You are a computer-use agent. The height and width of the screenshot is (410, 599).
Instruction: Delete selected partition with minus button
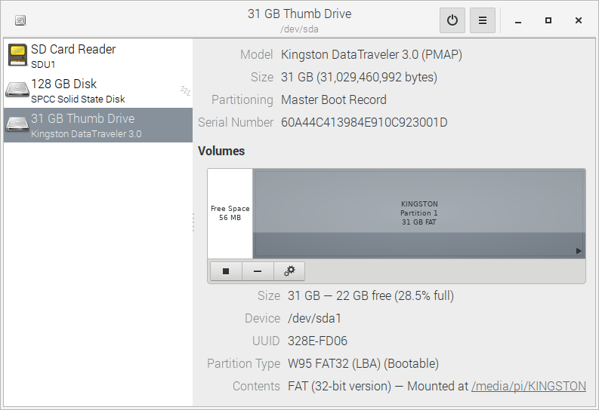pos(258,271)
